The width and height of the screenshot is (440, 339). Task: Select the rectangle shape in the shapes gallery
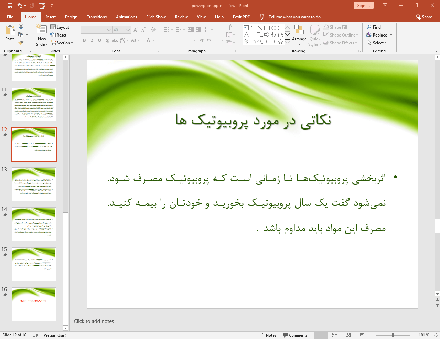[x=267, y=28]
